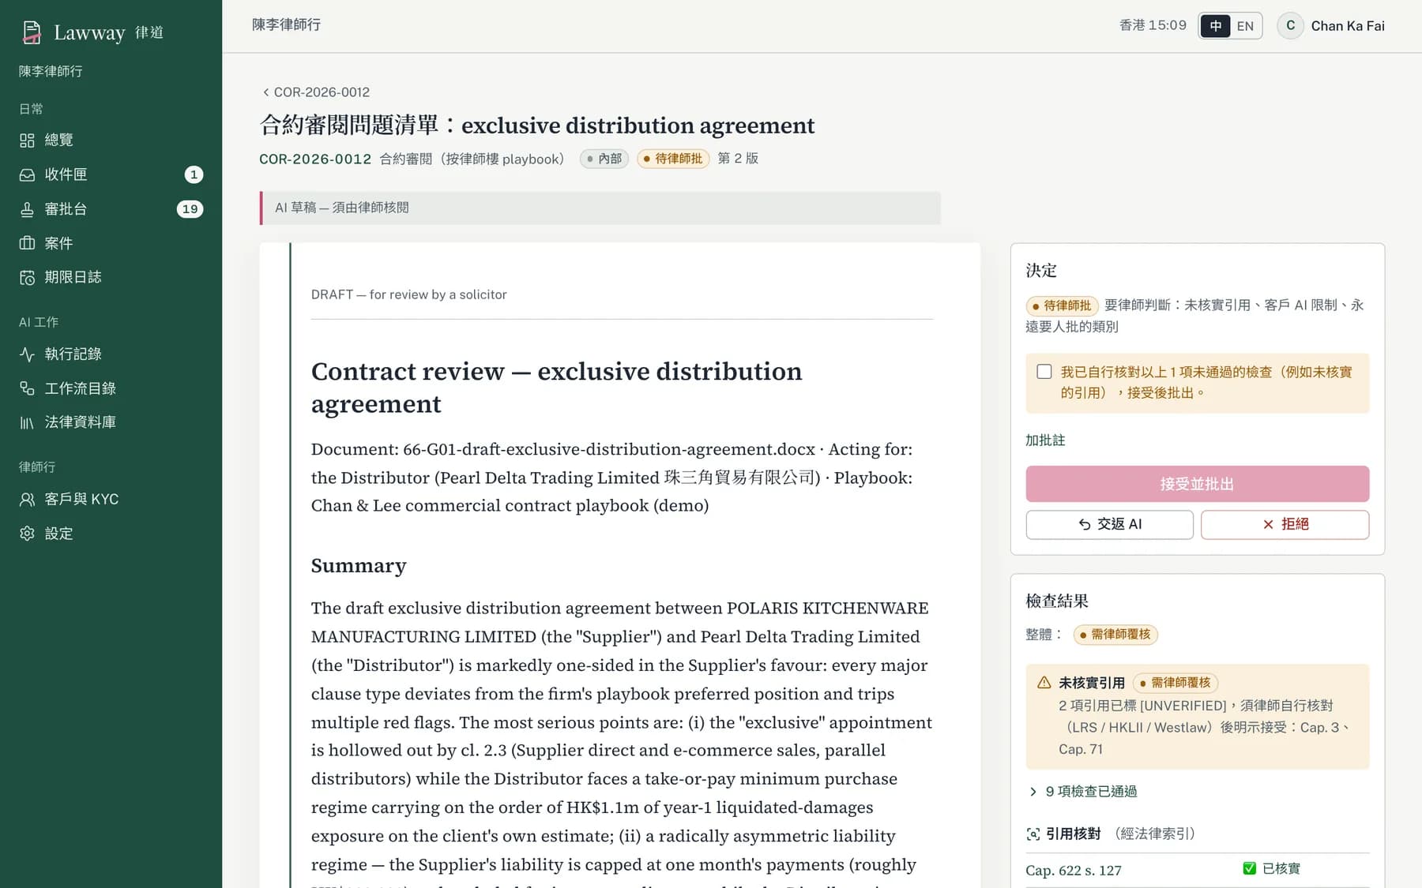This screenshot has height=888, width=1422.
Task: Switch language to EN
Action: tap(1245, 26)
